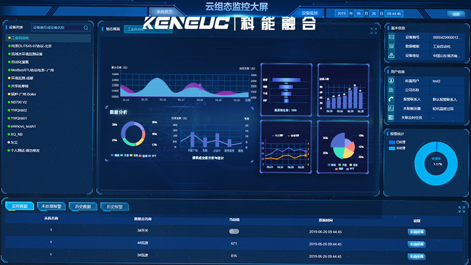This screenshot has width=471, height=265.
Task: Click the 关联触发器 icon
Action: [391, 108]
